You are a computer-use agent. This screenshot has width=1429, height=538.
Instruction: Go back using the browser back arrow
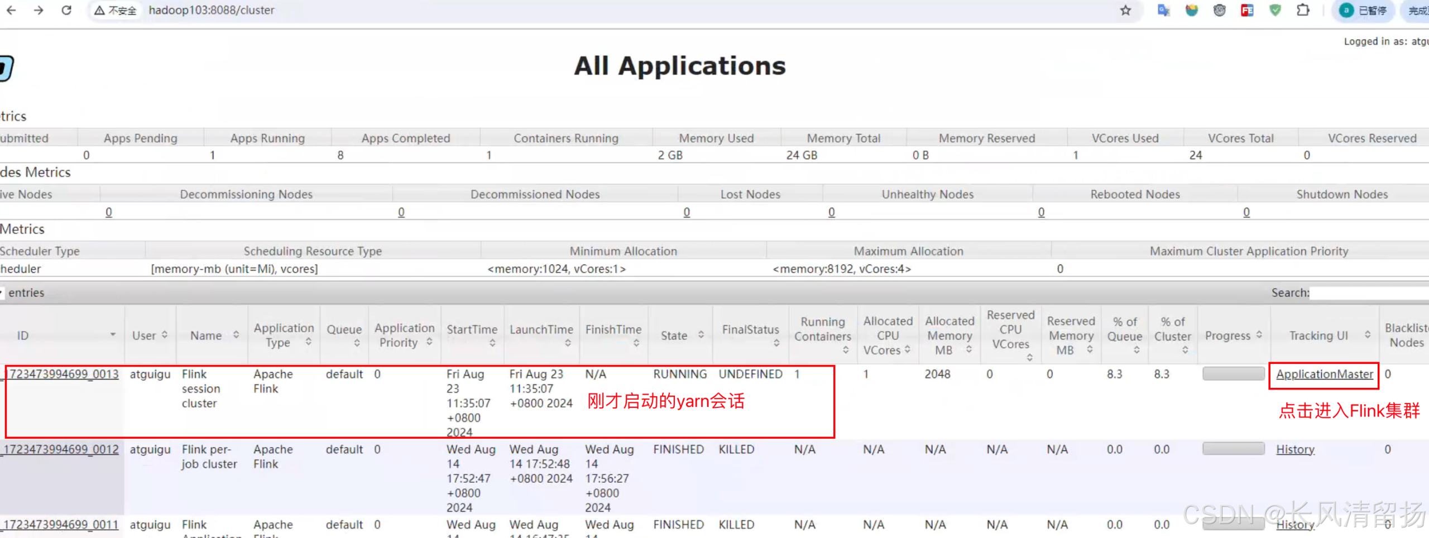[11, 10]
